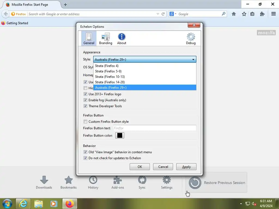Viewport: 279px width, 209px height.
Task: Tick the unchecked Homepage checkbox
Action: [x=85, y=88]
